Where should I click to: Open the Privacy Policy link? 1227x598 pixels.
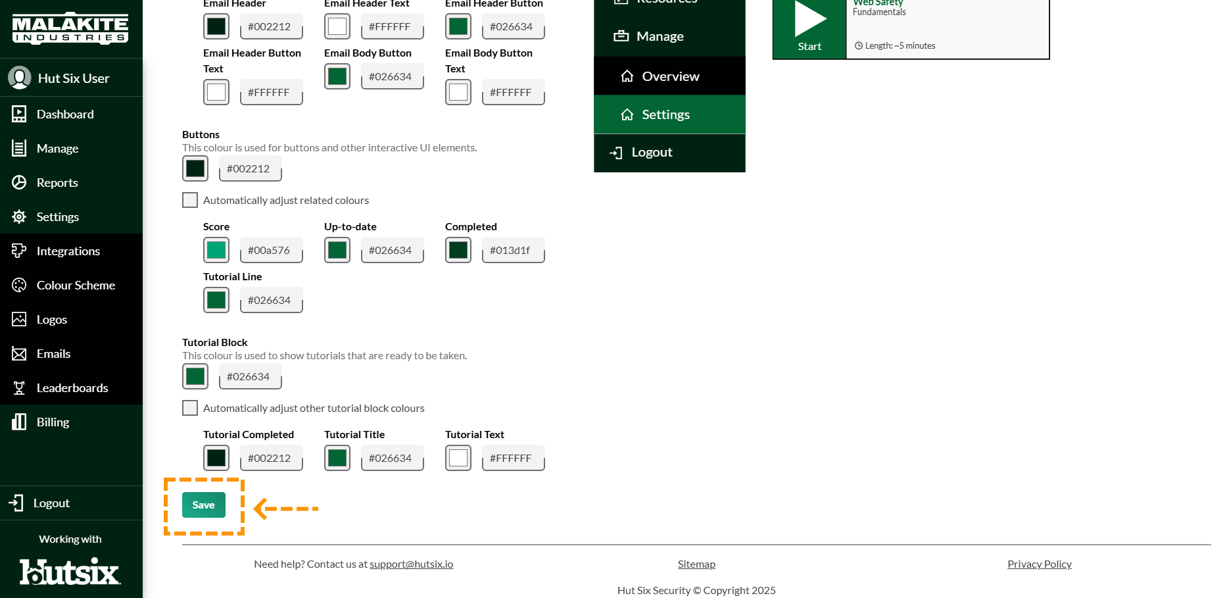(x=1040, y=564)
